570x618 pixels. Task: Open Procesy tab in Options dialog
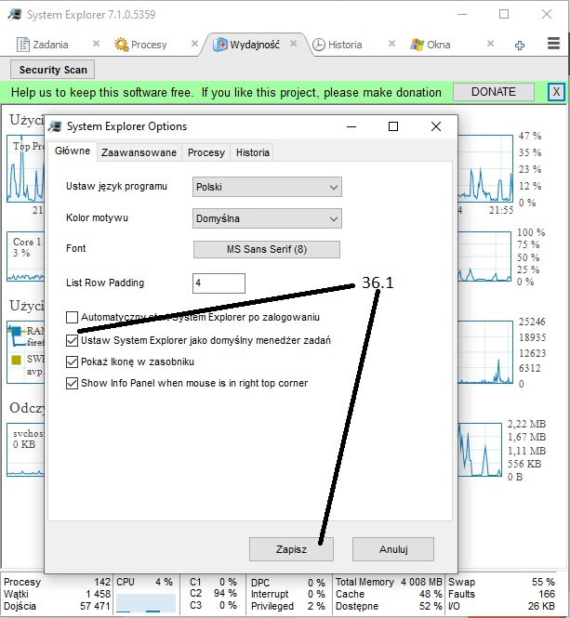(x=206, y=152)
